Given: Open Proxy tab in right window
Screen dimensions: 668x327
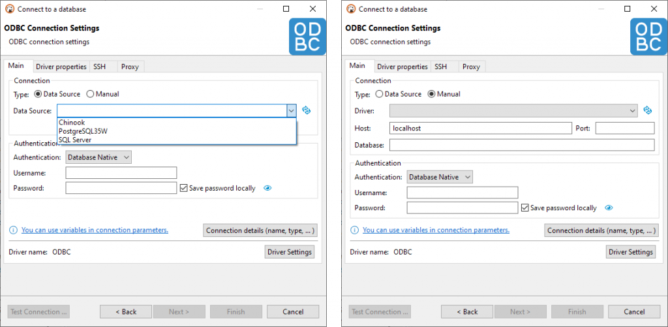Looking at the screenshot, I should 471,67.
